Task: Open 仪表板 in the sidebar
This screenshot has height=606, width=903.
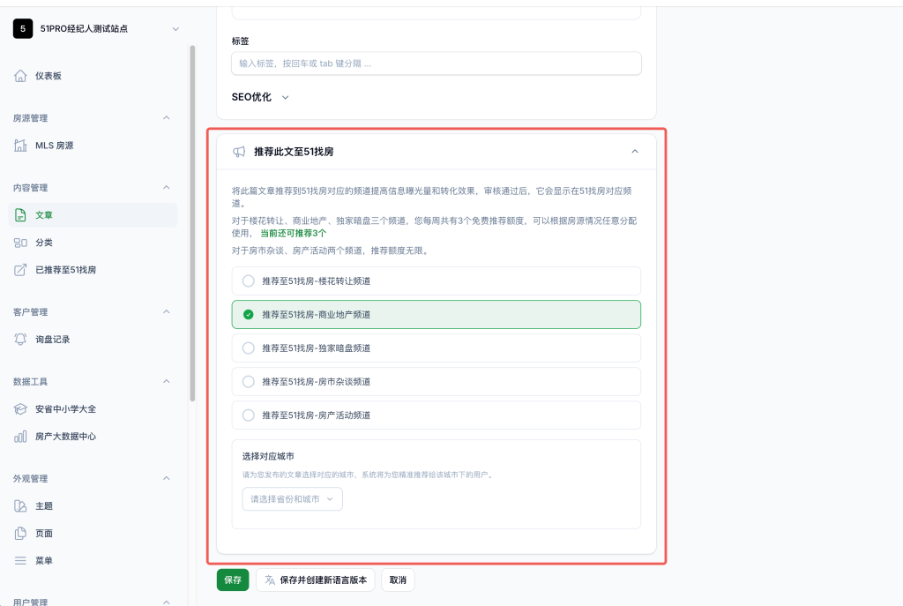Action: coord(93,76)
